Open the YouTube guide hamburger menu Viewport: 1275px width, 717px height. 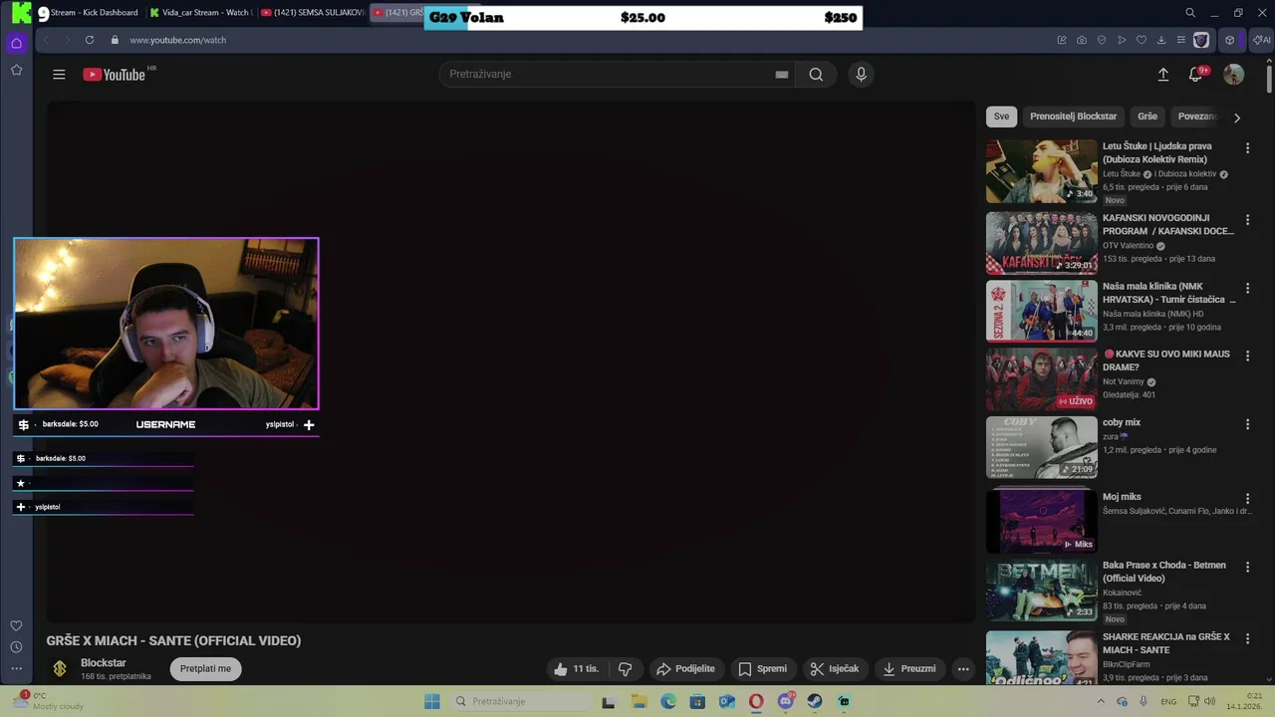click(x=59, y=74)
